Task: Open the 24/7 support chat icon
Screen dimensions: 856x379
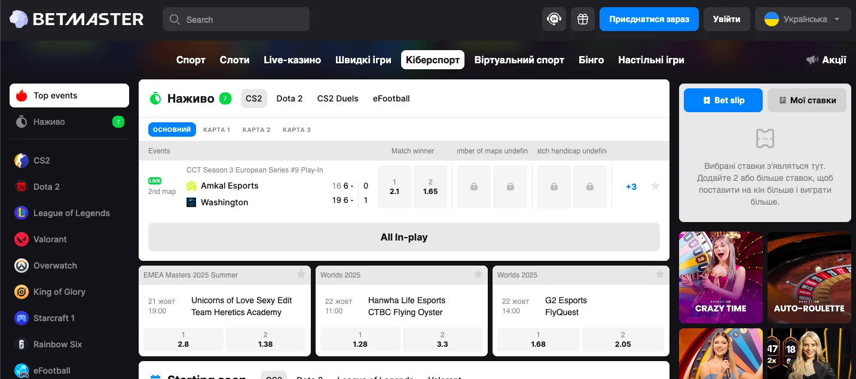Action: click(554, 19)
